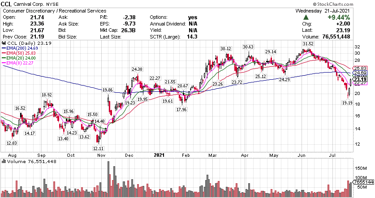The height and width of the screenshot is (198, 375).
Task: Click the 19.19 July low label
Action: [x=347, y=103]
